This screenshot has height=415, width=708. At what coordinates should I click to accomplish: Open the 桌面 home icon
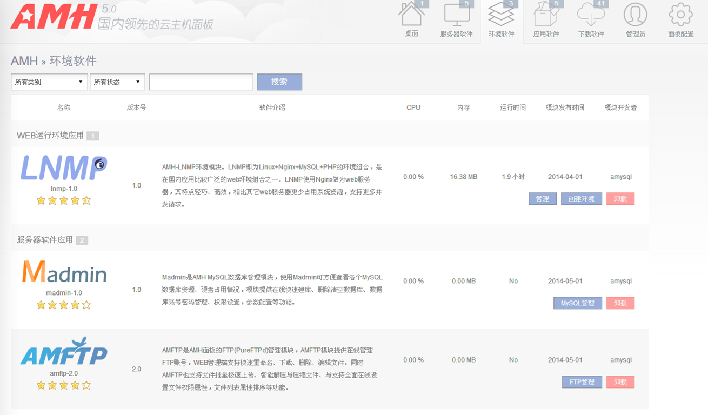pyautogui.click(x=411, y=16)
